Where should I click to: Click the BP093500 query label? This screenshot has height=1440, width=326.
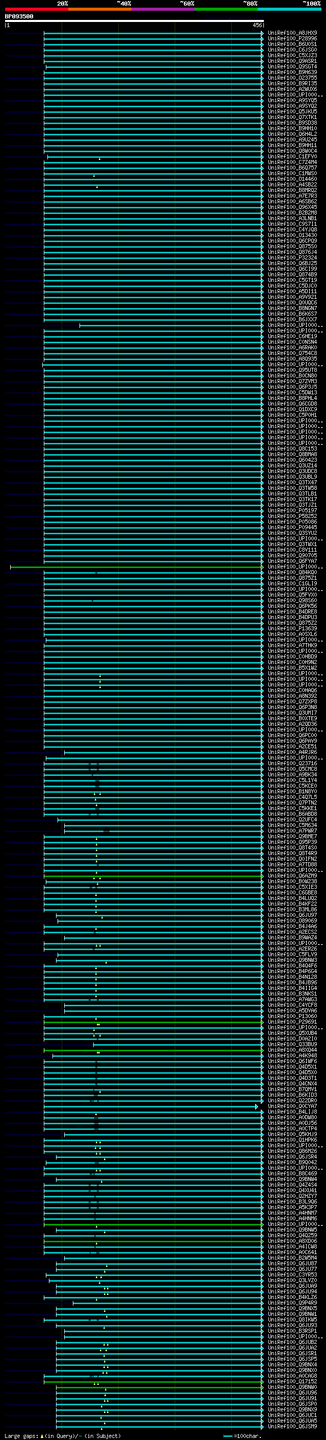click(x=19, y=17)
